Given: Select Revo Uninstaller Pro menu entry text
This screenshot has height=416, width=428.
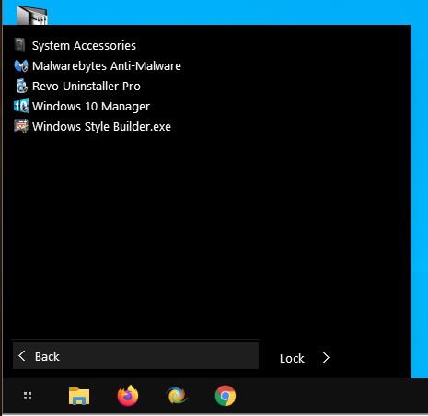Looking at the screenshot, I should (87, 87).
